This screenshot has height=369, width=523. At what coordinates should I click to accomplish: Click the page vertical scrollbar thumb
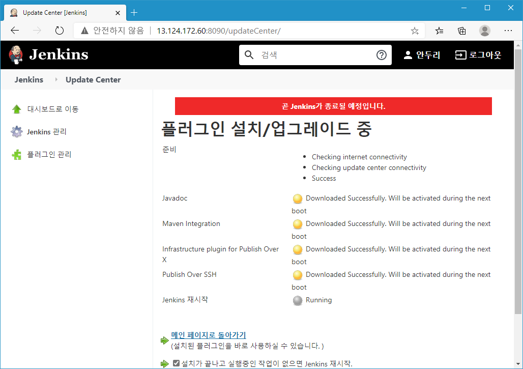pyautogui.click(x=518, y=182)
